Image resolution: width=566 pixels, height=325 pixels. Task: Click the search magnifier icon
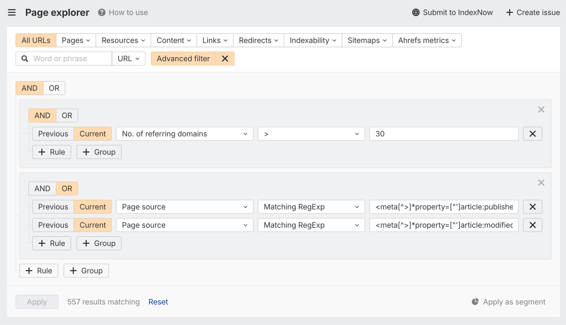click(x=25, y=58)
